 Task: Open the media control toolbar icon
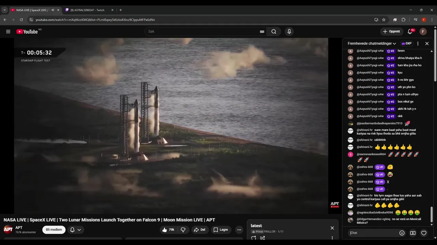(x=415, y=20)
